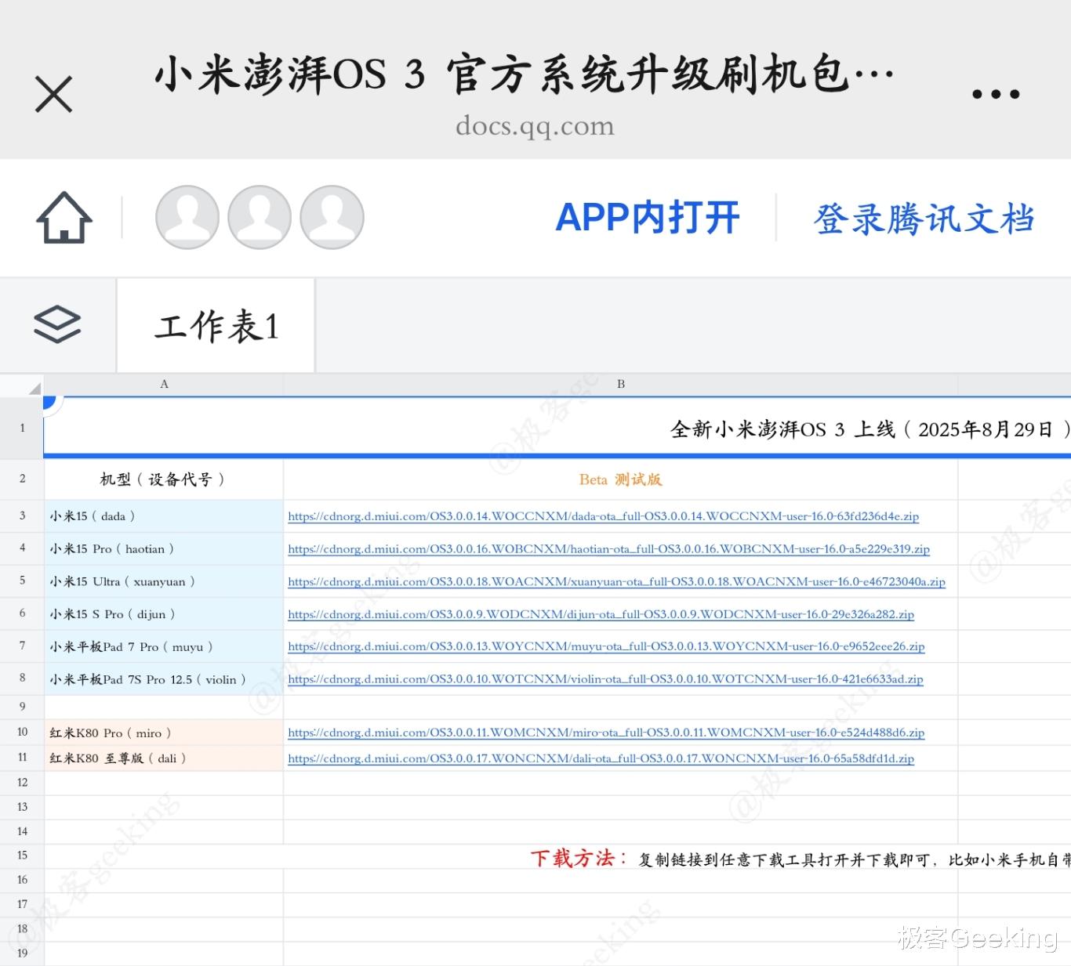
Task: Select the 下载方法 instruction text
Action: tap(801, 859)
